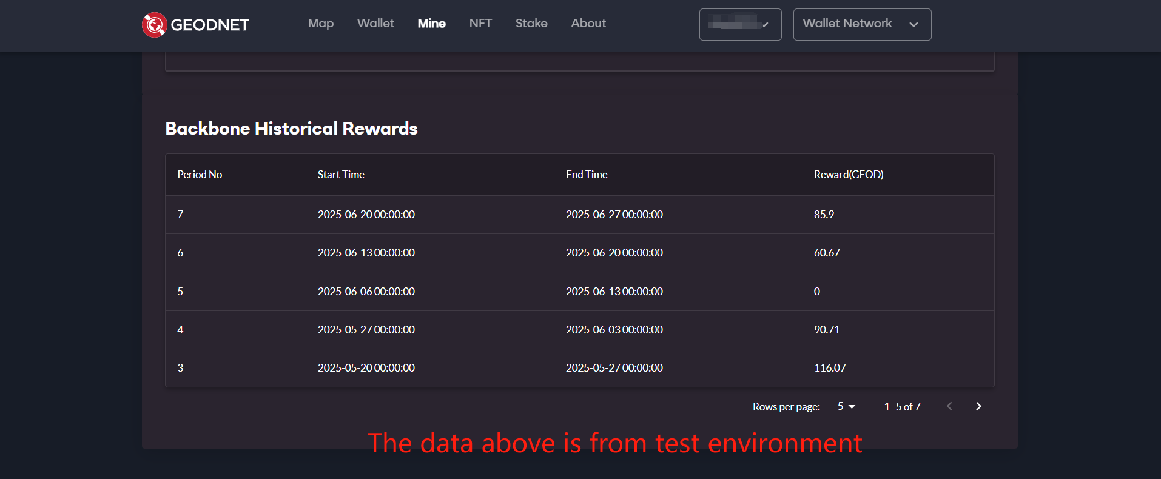The image size is (1161, 479).
Task: Click start time 2025-06-13 00:00:00
Action: click(366, 253)
